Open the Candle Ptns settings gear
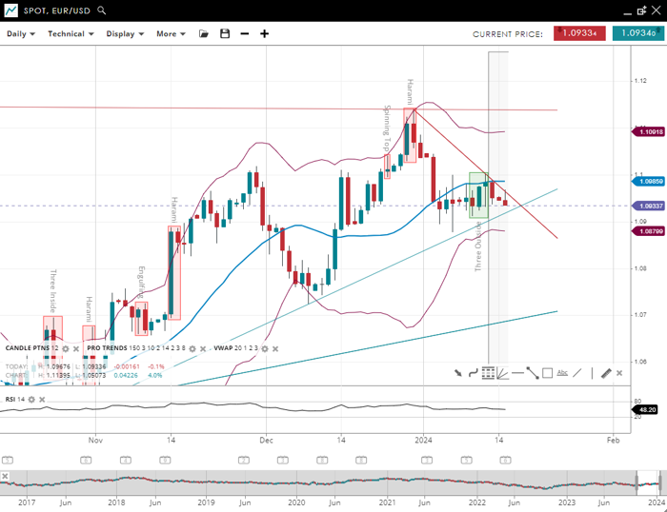This screenshot has width=667, height=512. (x=66, y=348)
